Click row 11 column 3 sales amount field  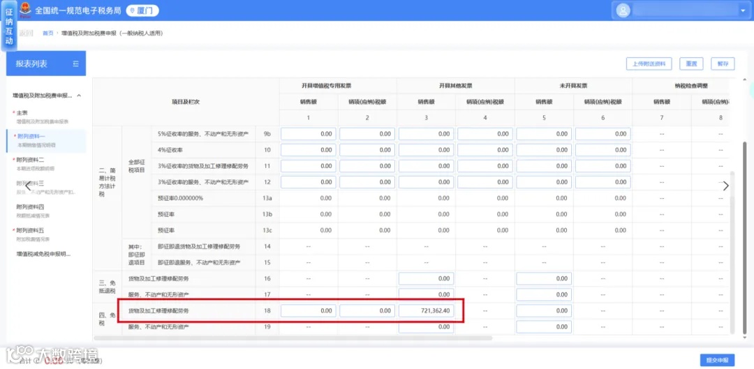click(x=426, y=166)
